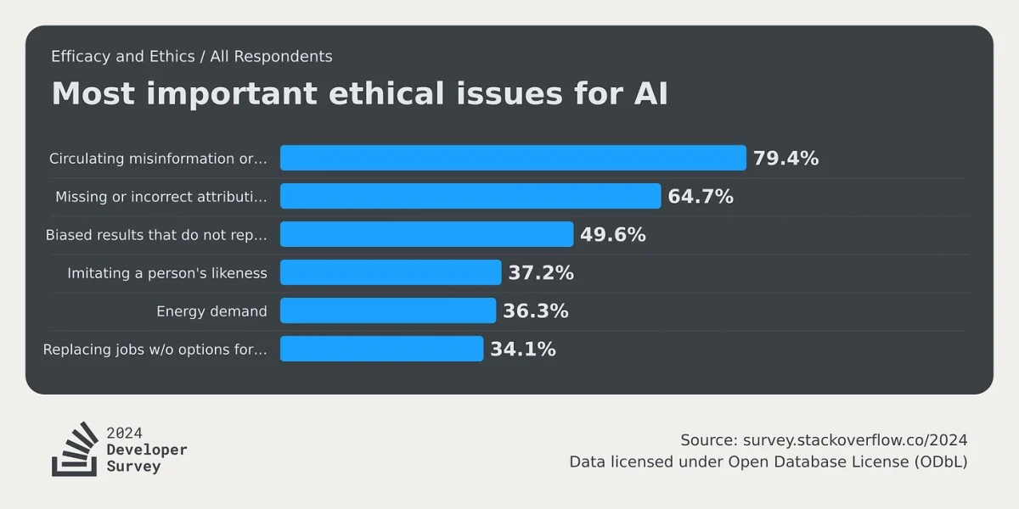
Task: Select the Missing or incorrect attribution bar
Action: pyautogui.click(x=470, y=196)
